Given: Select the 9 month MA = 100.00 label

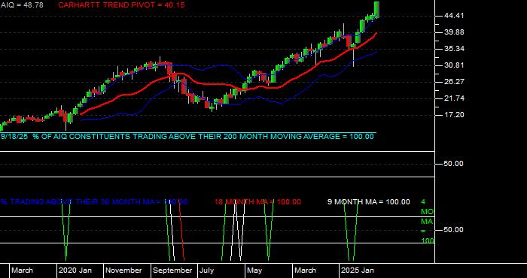Looking at the screenshot, I should [369, 202].
